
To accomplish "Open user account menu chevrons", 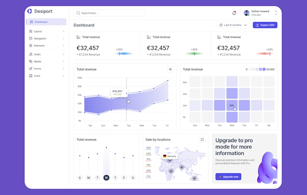I will [x=276, y=13].
